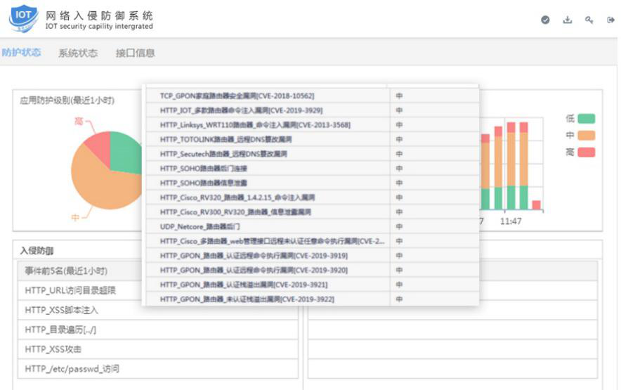Switch to 系统状态 tab
Image resolution: width=621 pixels, height=390 pixels.
click(78, 53)
